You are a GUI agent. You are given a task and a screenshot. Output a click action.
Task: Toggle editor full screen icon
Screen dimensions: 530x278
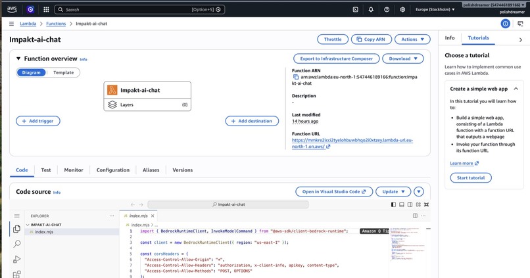(x=427, y=204)
